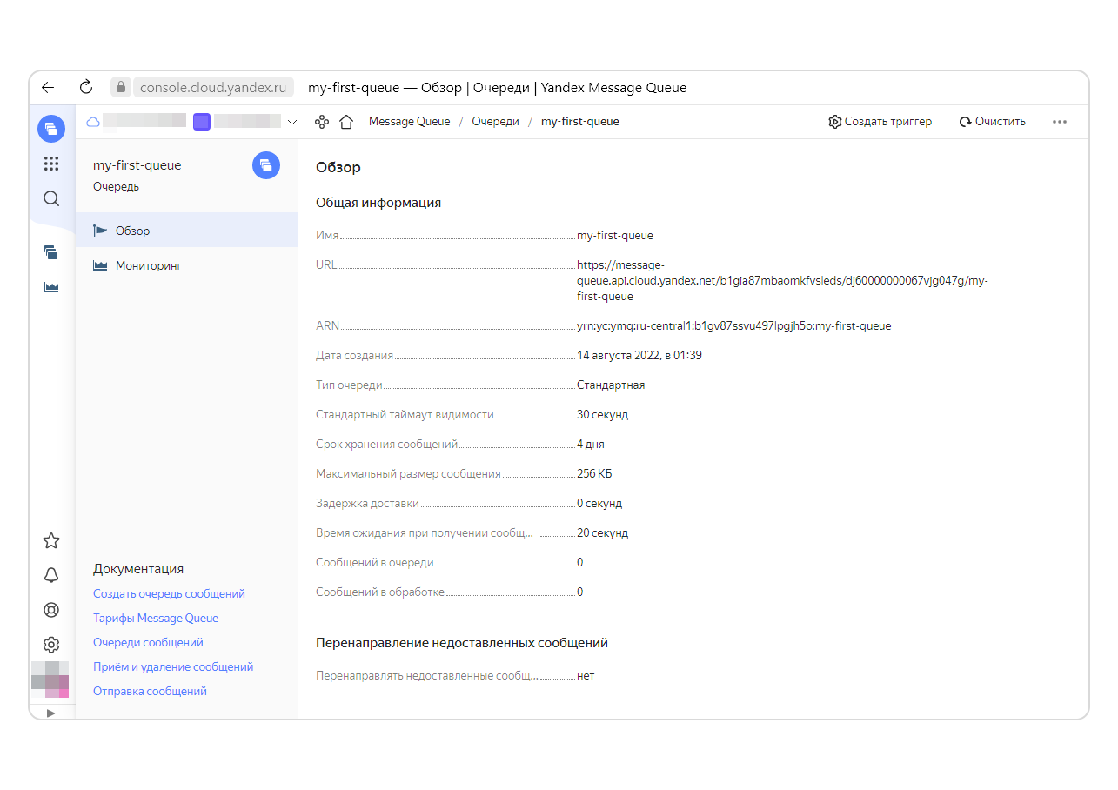The width and height of the screenshot is (1118, 790).
Task: Click the Документация heading
Action: click(x=138, y=569)
